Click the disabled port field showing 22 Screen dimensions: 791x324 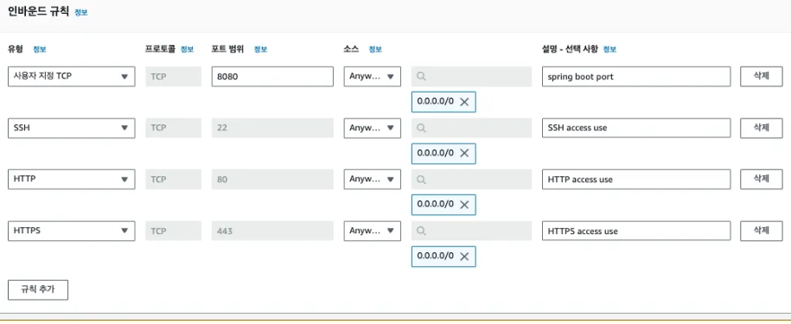coord(272,128)
